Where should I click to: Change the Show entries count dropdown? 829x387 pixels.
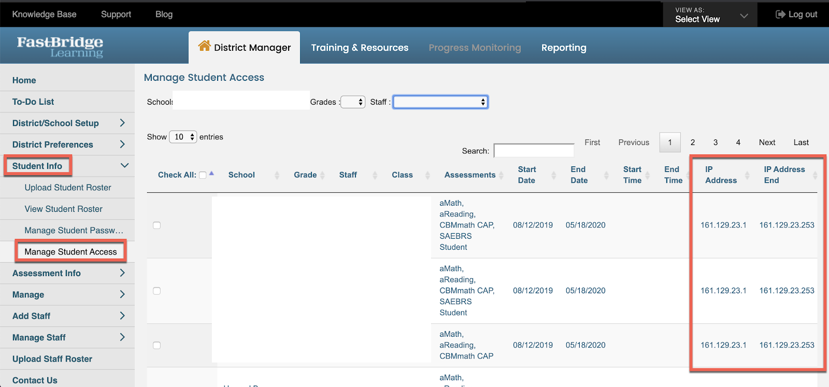(x=183, y=137)
